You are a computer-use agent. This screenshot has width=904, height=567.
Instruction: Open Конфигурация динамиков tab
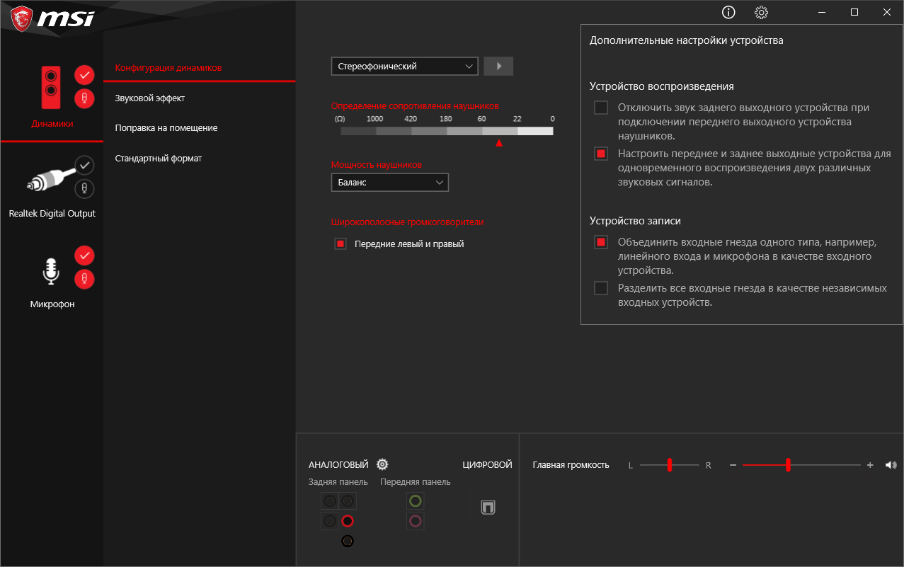pyautogui.click(x=168, y=68)
